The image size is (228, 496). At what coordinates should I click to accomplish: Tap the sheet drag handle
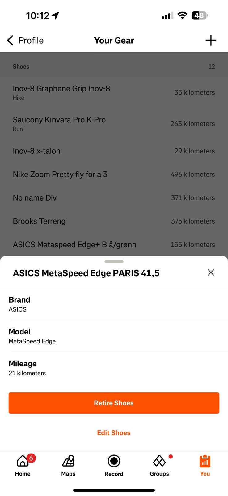[x=114, y=262]
